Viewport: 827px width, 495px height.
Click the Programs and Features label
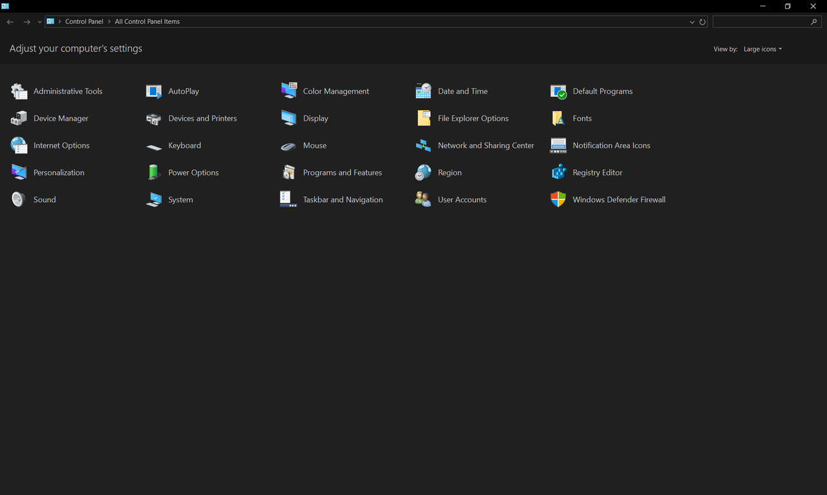pos(342,172)
